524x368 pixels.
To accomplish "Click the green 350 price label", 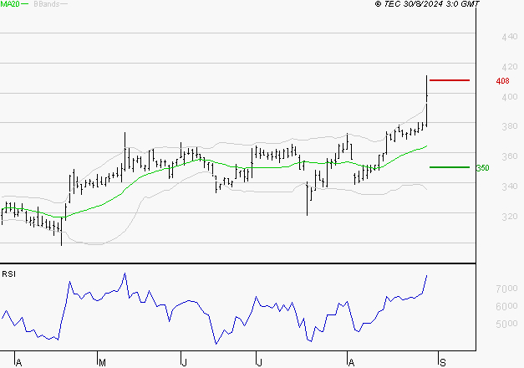I will pyautogui.click(x=482, y=168).
